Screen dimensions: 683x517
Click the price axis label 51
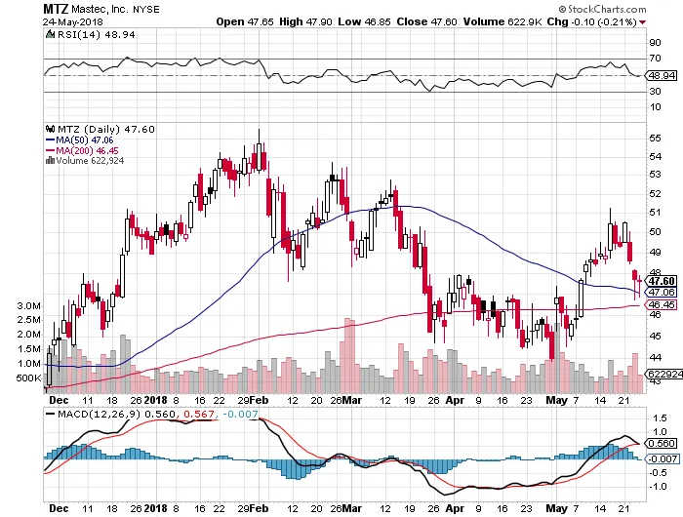click(655, 213)
